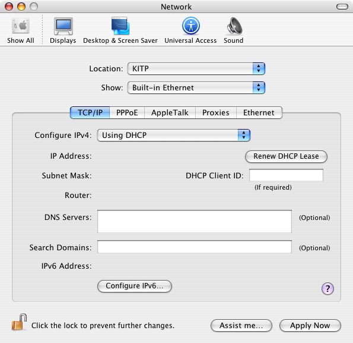Click the Configure IPv6 button
353x343 pixels.
pyautogui.click(x=135, y=286)
